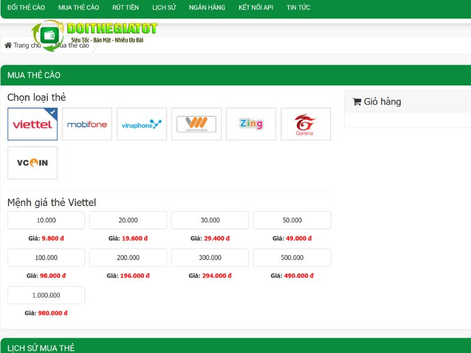Click the price text 9.800 đ
Screen dimensions: 471x353
(53, 238)
